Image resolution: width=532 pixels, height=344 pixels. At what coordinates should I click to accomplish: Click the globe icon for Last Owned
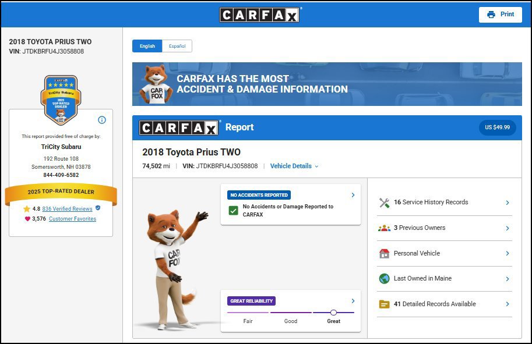tap(384, 279)
